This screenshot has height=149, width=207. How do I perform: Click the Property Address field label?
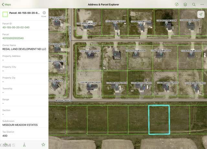11,56
